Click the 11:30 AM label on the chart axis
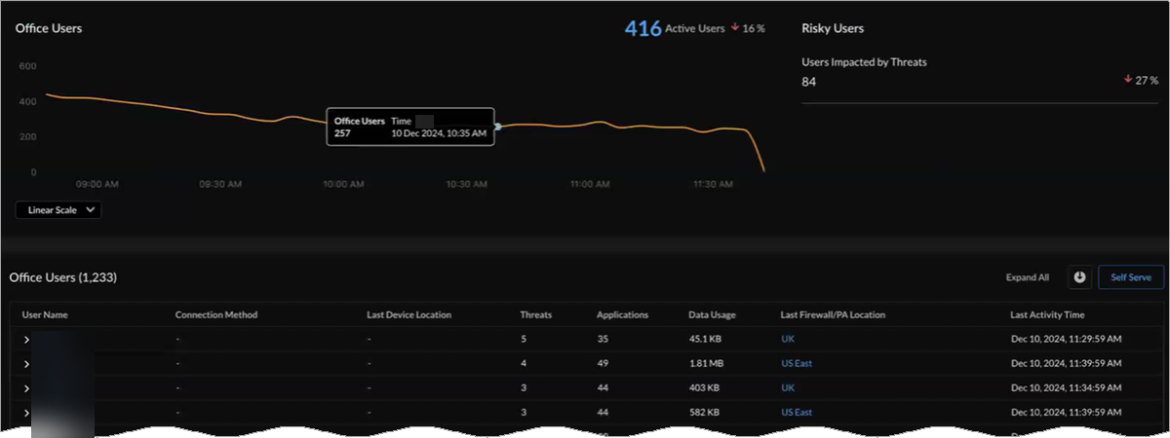1170x438 pixels. [x=713, y=183]
